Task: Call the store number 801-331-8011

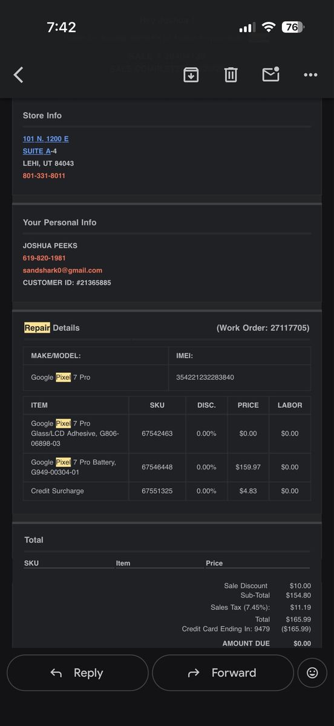Action: click(x=44, y=175)
